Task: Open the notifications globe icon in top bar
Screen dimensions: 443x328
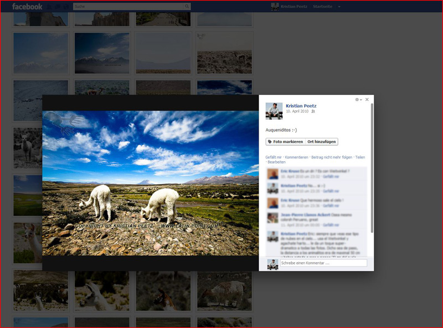Action: point(66,7)
